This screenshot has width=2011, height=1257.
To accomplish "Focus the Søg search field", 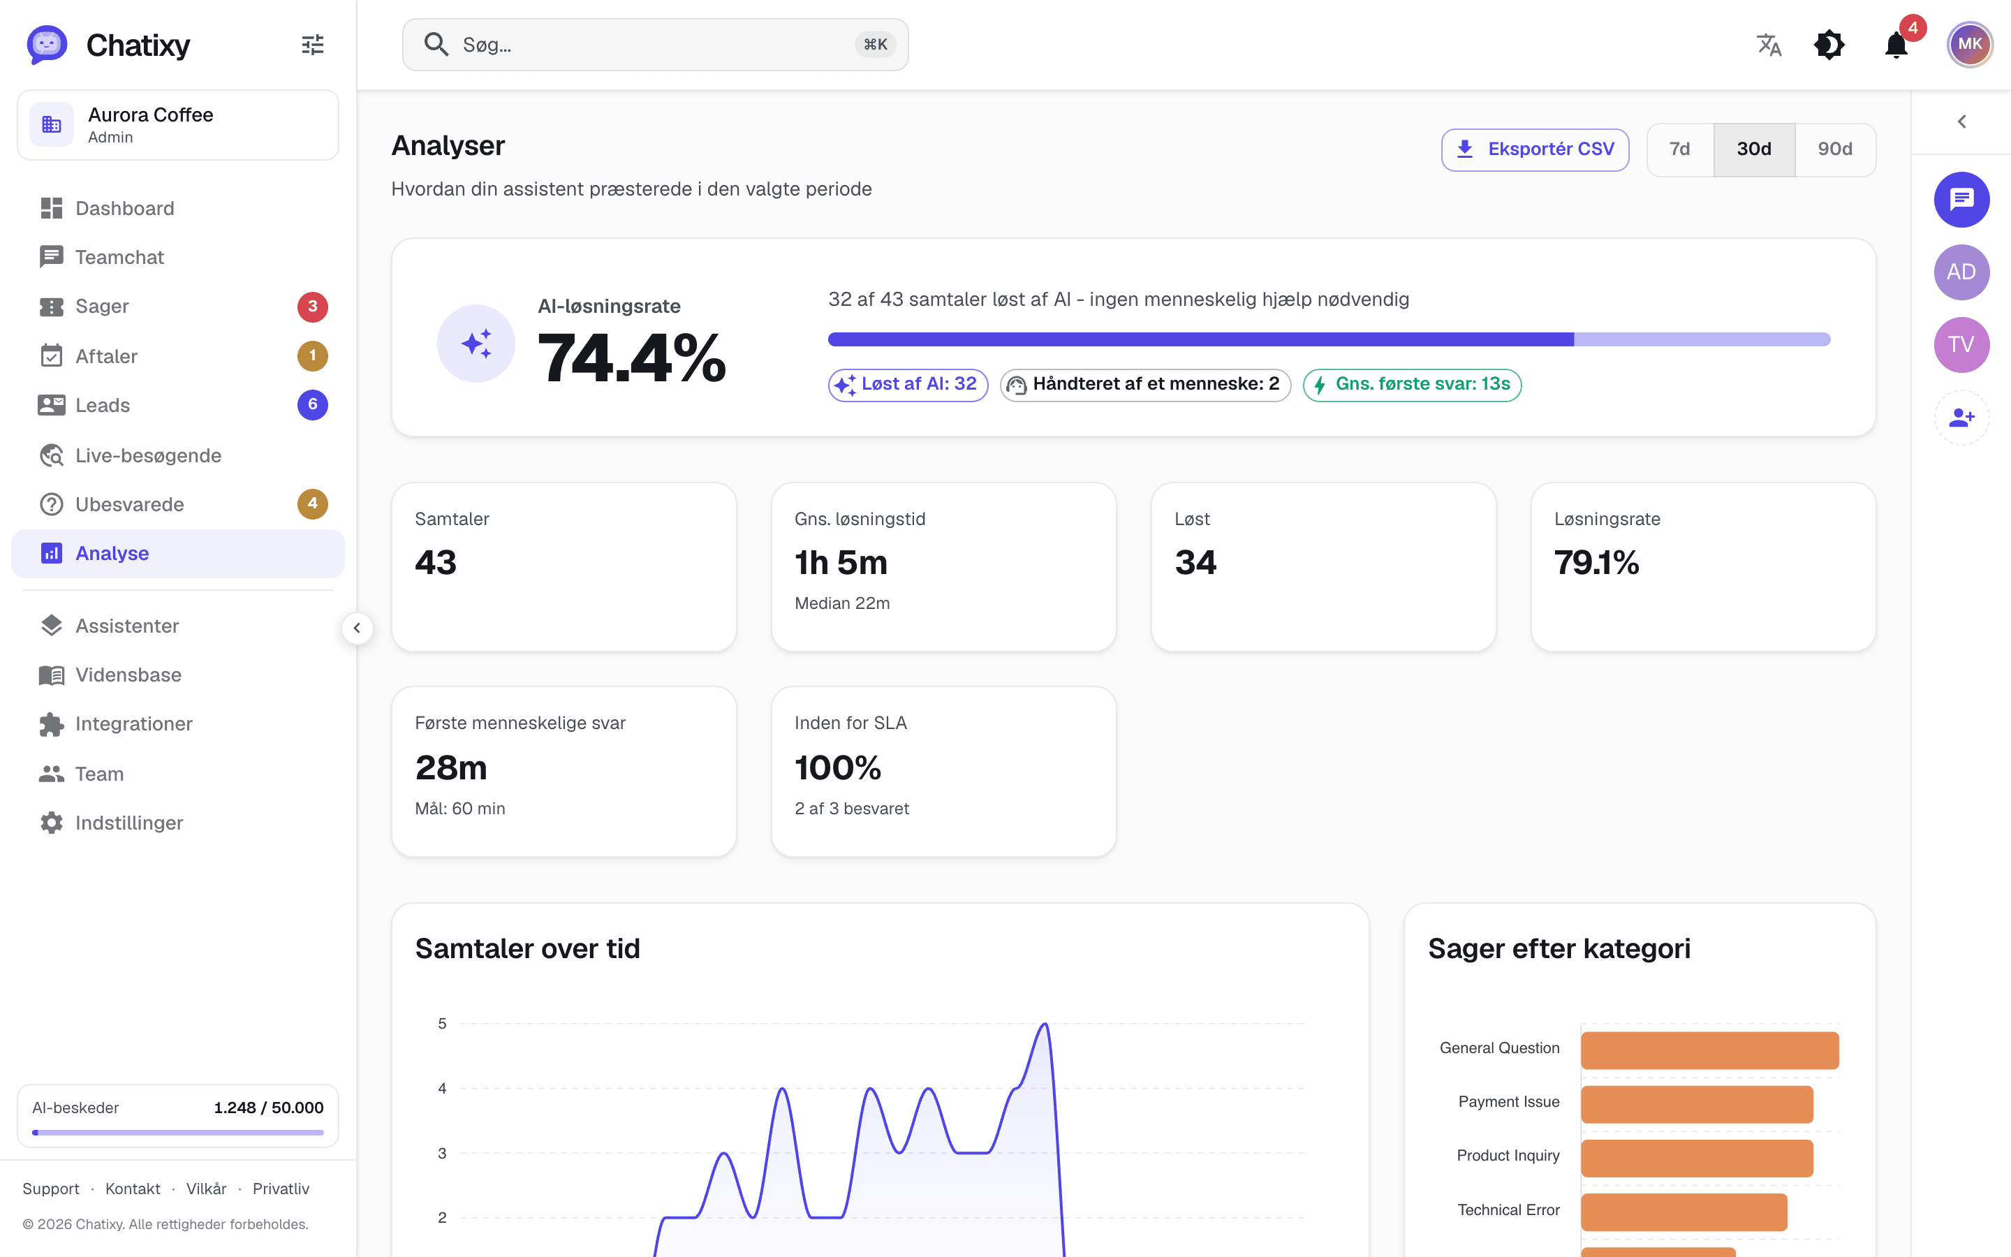I will pyautogui.click(x=655, y=45).
